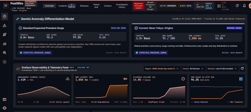Click the alert icon in Playback Failure card
The width and height of the screenshot is (251, 112).
183,79
